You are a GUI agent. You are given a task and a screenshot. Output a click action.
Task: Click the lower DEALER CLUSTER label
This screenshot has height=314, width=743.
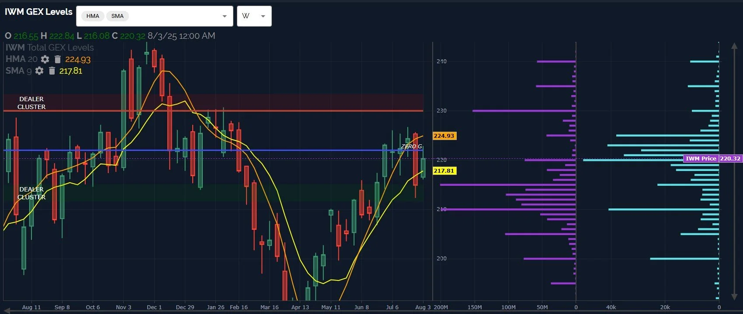click(x=31, y=193)
